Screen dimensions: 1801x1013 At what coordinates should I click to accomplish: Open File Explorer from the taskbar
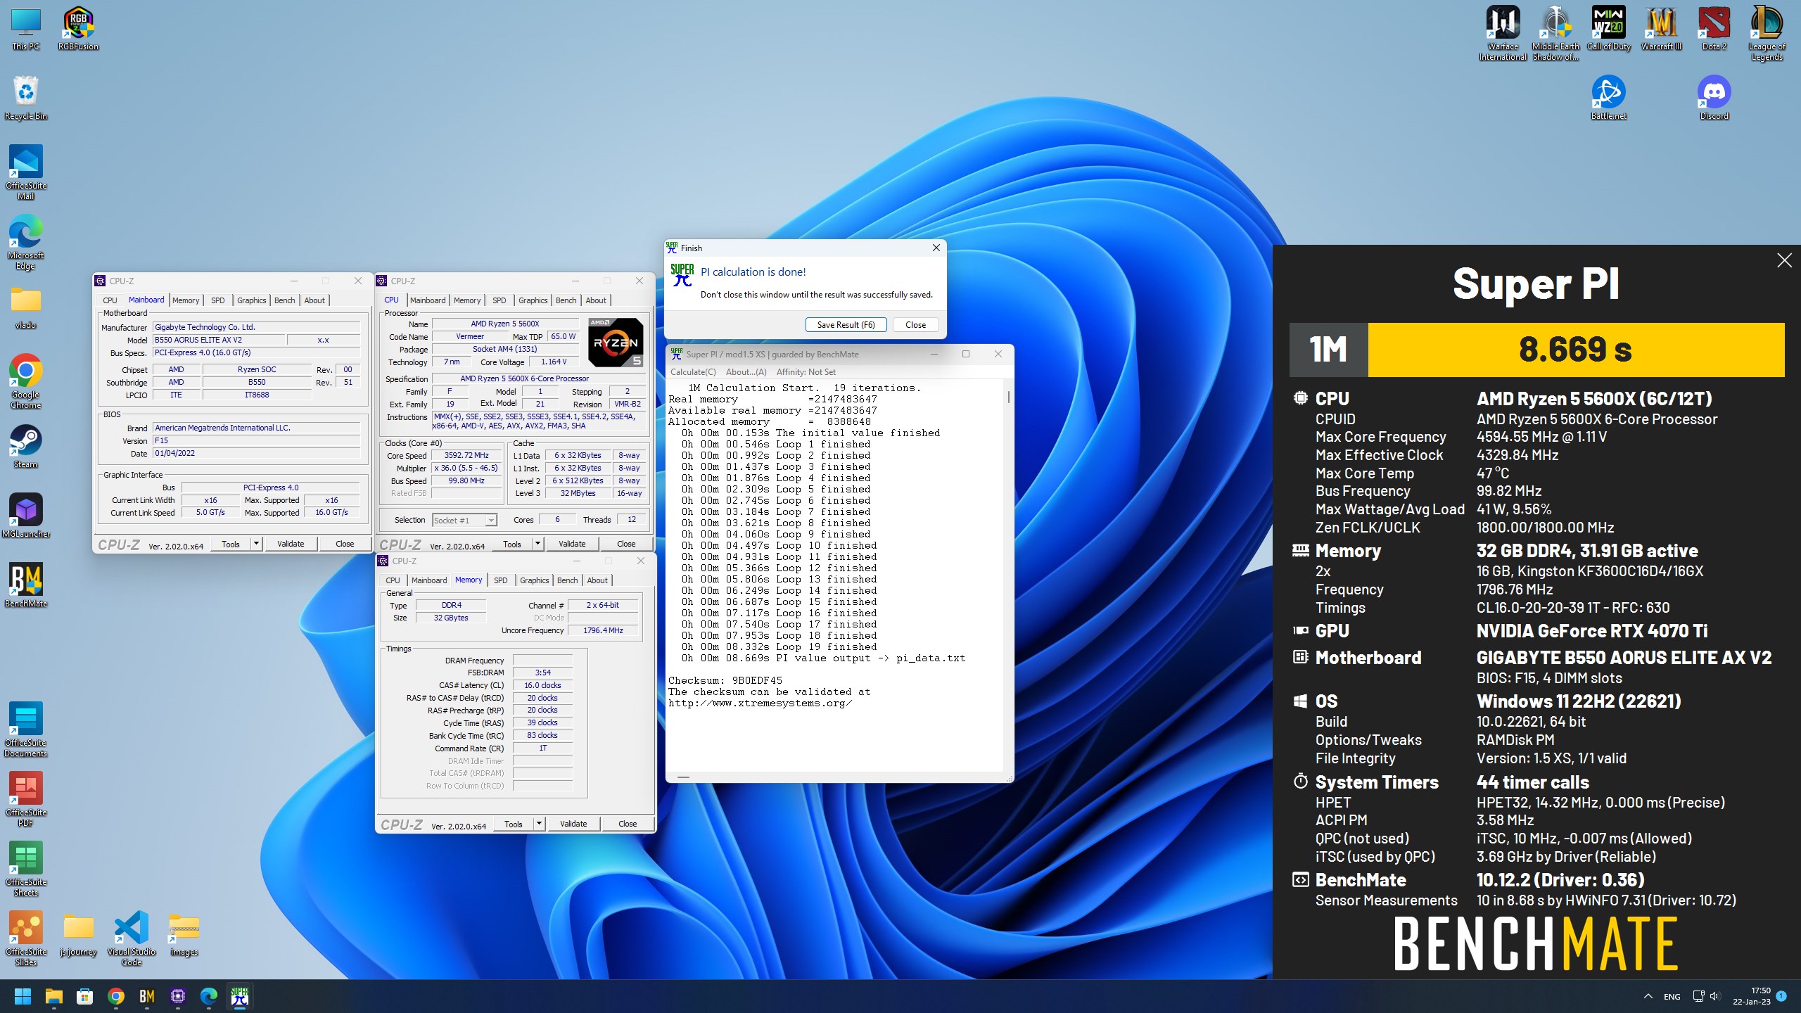coord(54,996)
